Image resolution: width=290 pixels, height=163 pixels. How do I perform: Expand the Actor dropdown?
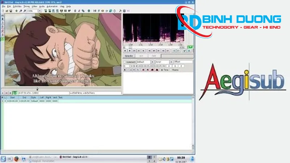pyautogui.click(x=171, y=62)
